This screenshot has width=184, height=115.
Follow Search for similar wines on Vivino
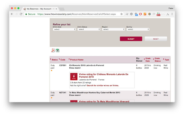click(x=103, y=85)
